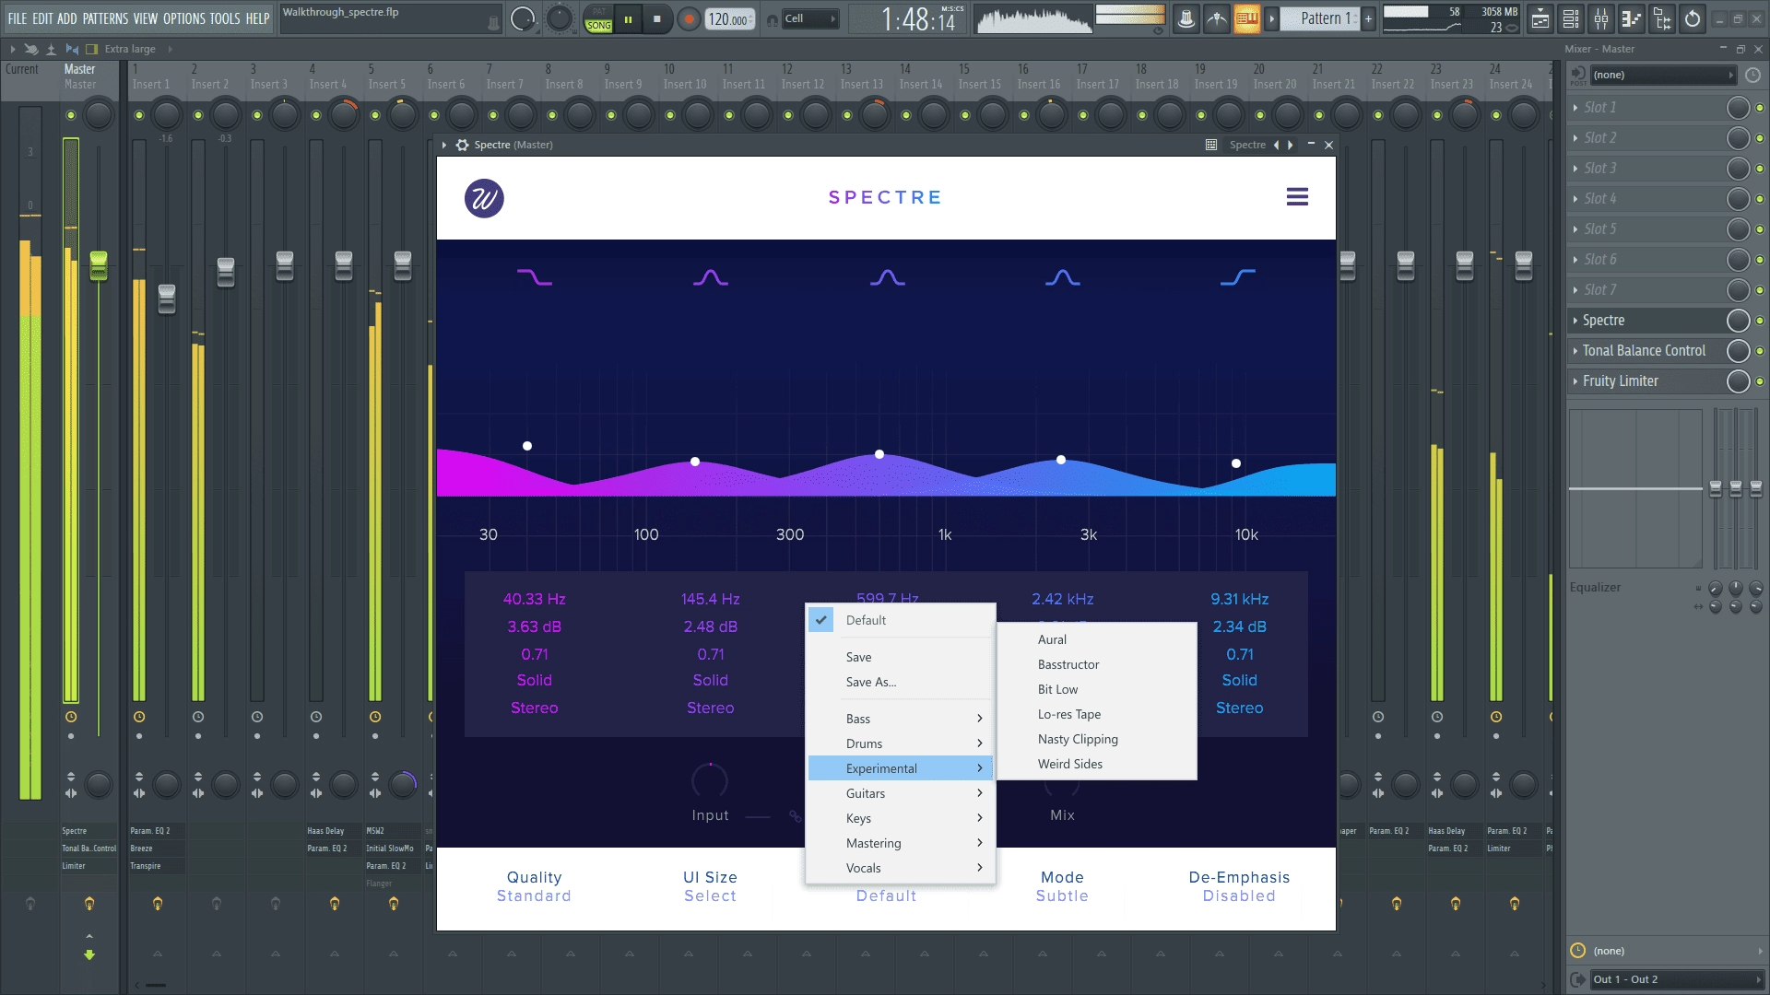Expand the Drums presets submenu
This screenshot has width=1770, height=995.
tap(900, 743)
